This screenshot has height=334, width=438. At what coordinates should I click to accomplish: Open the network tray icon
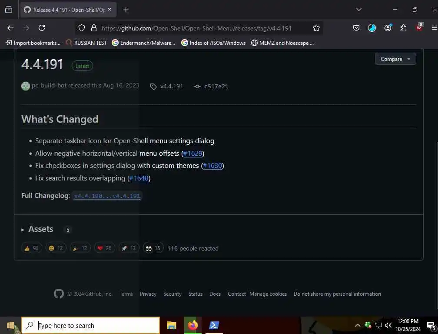pos(378,325)
